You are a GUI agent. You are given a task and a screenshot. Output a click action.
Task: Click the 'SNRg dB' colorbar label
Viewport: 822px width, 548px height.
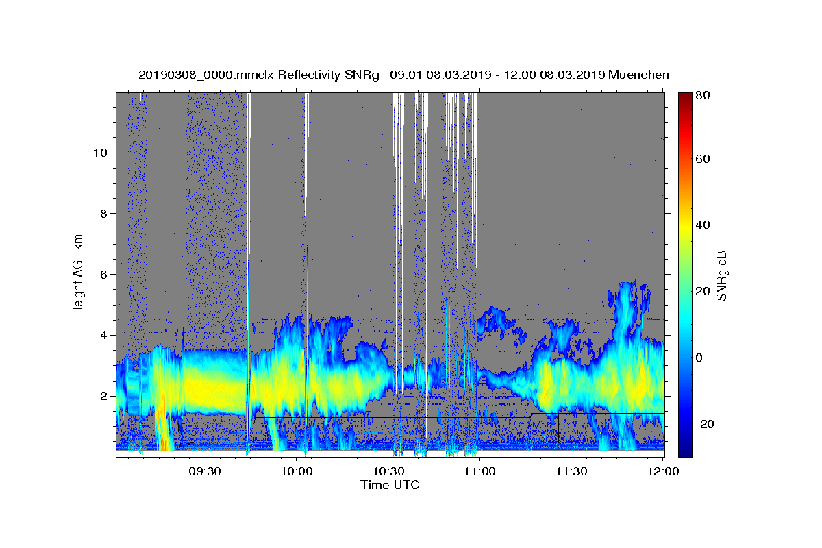(721, 274)
